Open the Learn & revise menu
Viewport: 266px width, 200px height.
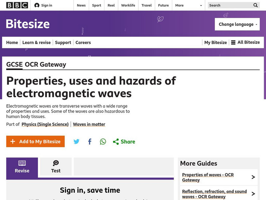[x=37, y=42]
